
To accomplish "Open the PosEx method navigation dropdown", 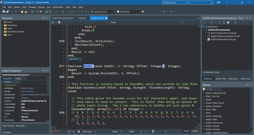I will (178, 22).
